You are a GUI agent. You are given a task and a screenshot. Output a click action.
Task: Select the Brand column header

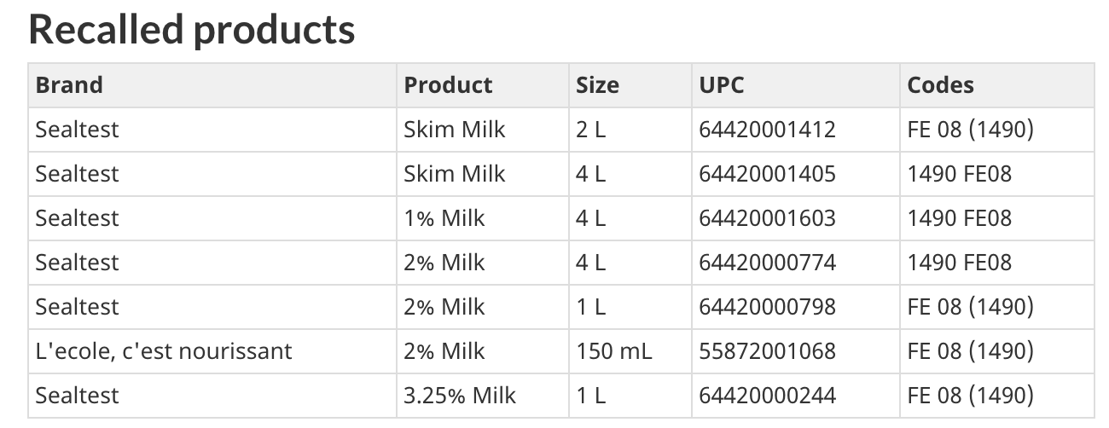pyautogui.click(x=212, y=85)
